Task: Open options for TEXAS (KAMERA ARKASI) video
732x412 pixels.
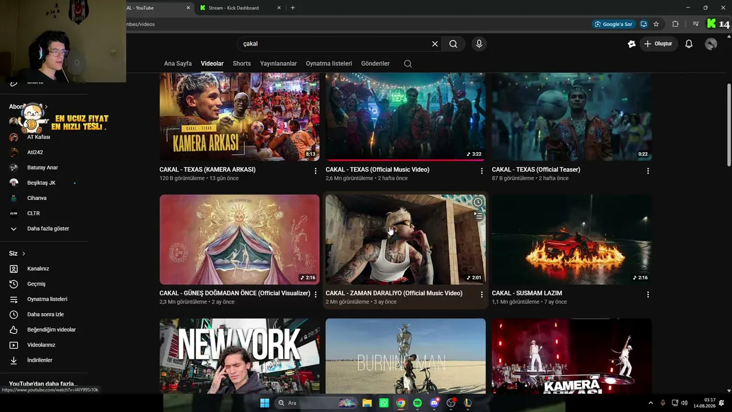Action: pos(315,171)
